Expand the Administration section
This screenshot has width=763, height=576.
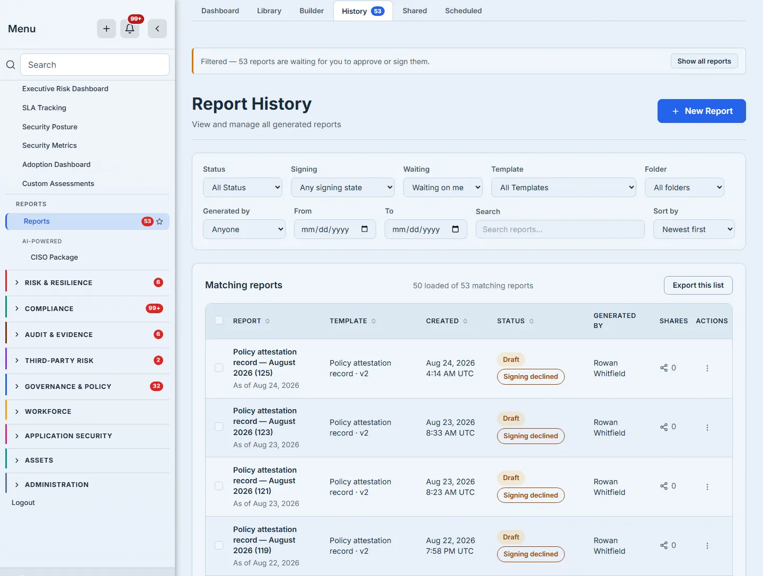click(x=87, y=485)
